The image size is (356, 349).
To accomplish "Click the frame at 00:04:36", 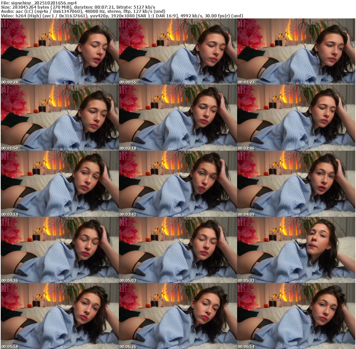I will click(x=60, y=250).
